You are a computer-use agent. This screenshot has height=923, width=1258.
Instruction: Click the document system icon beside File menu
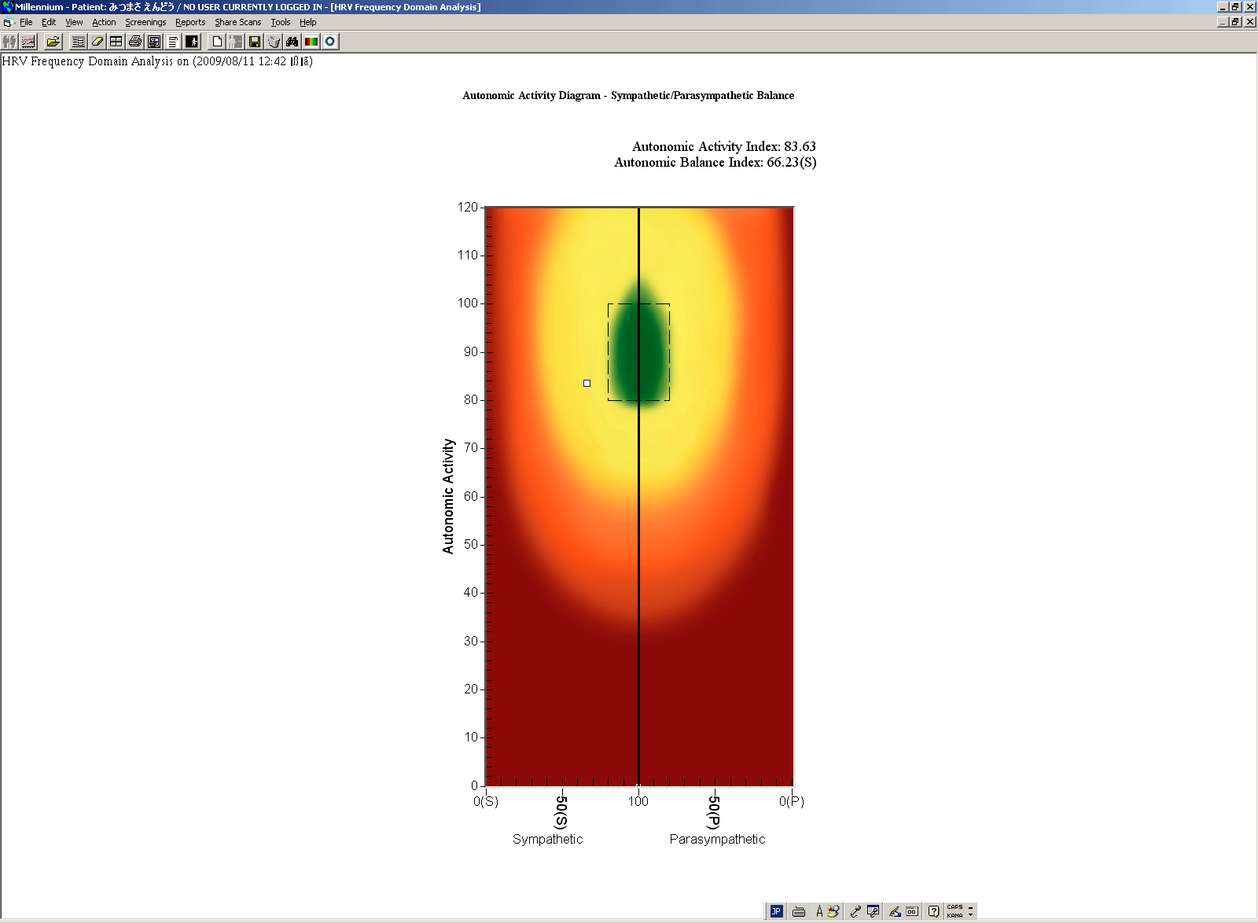(x=8, y=22)
